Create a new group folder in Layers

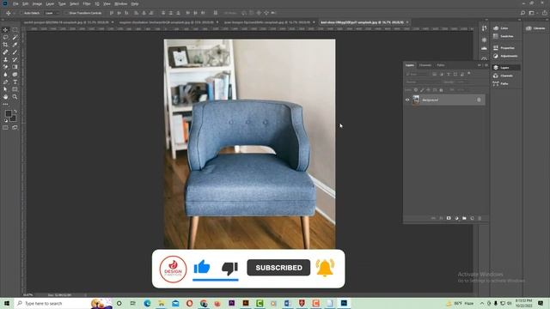(464, 218)
